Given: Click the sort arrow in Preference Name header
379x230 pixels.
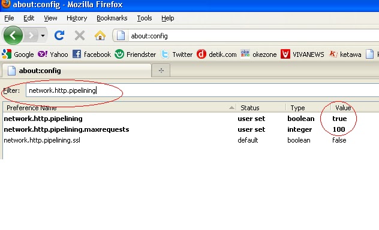Looking at the screenshot, I should coord(231,108).
